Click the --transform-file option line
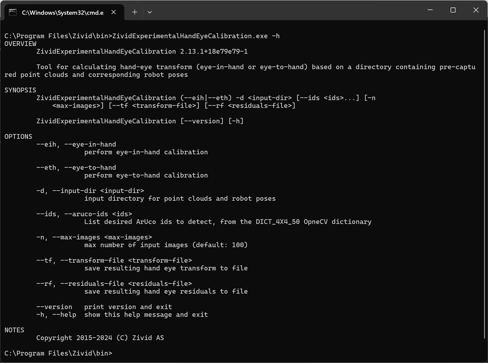 [x=114, y=260]
